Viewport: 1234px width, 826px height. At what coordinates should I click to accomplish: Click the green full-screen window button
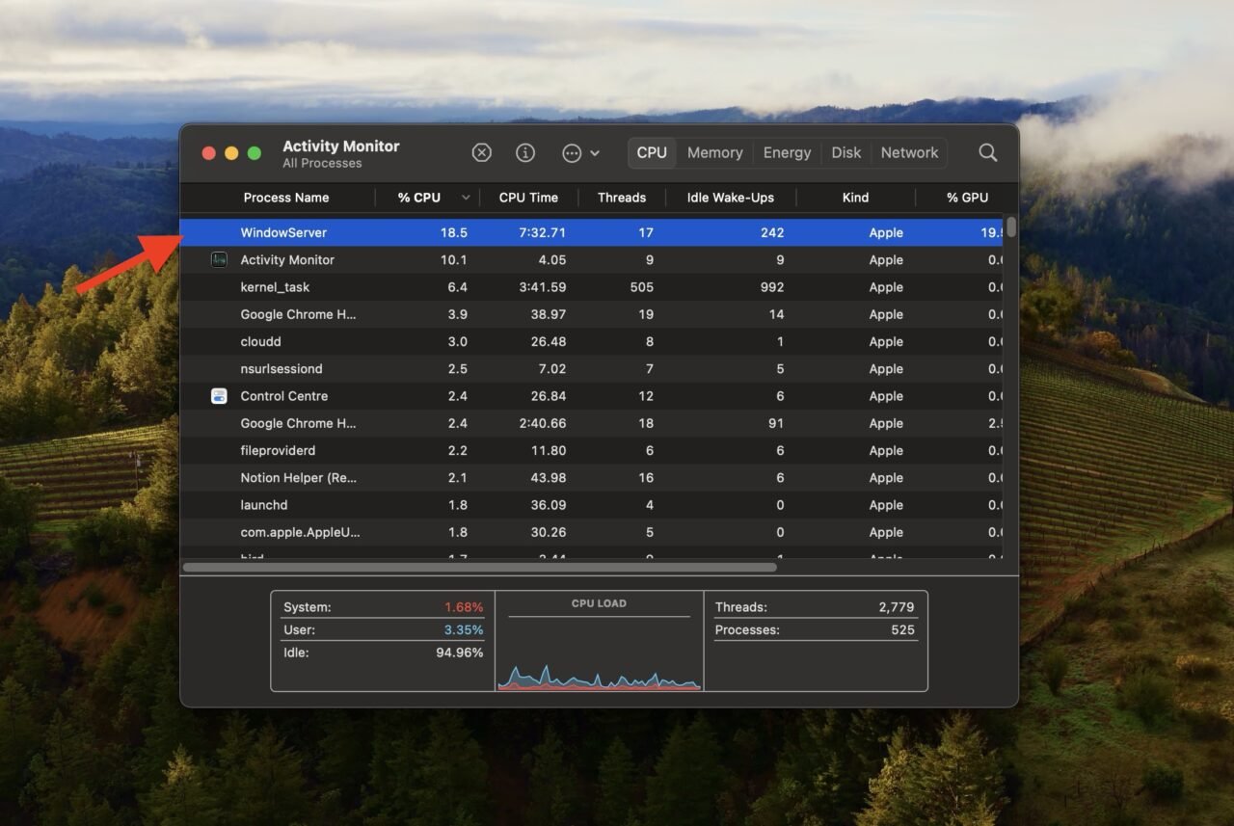click(x=255, y=153)
